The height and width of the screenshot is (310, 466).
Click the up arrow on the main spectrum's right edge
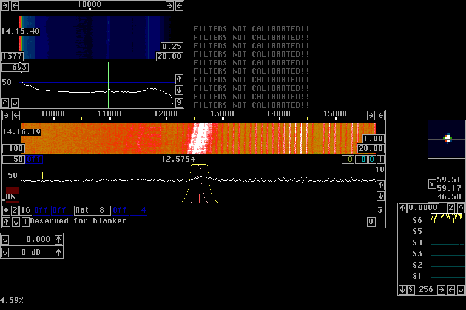coord(380,185)
